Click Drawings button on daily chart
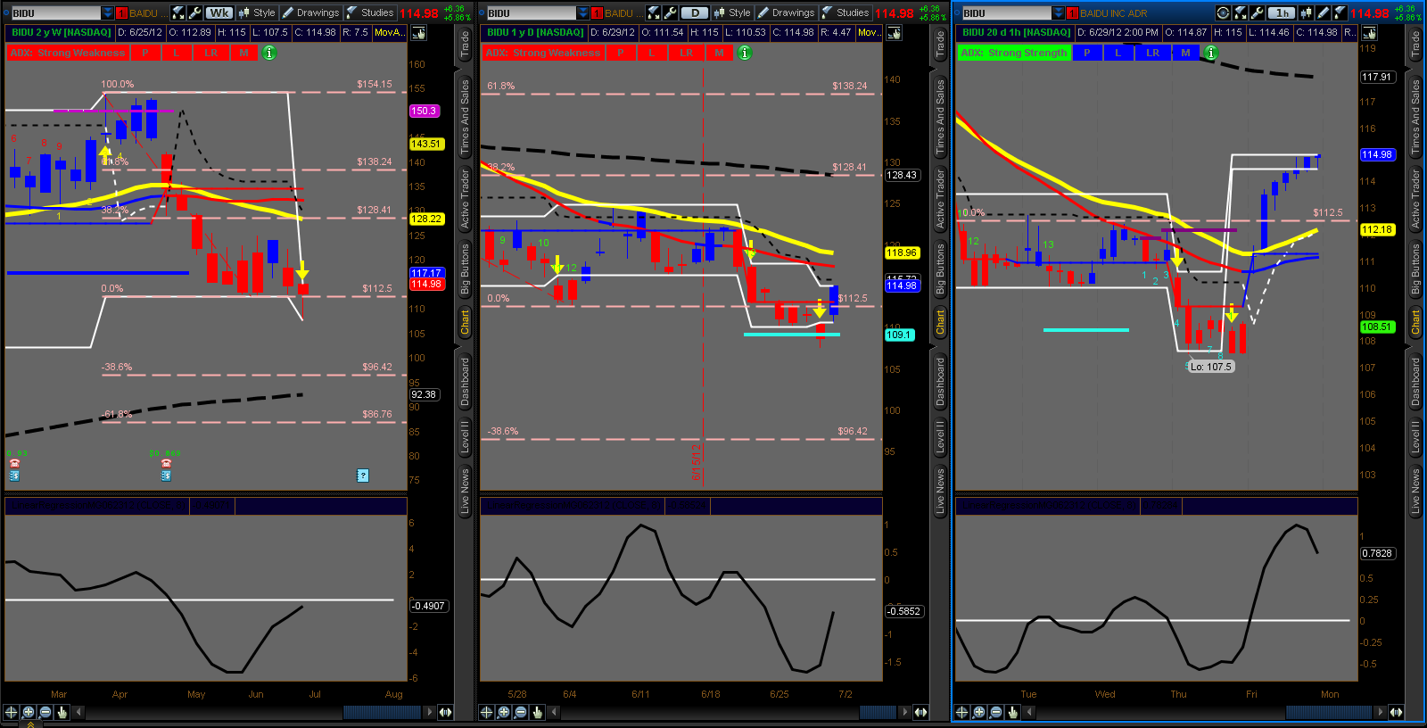Screen dimensions: 1427x728 tap(786, 12)
